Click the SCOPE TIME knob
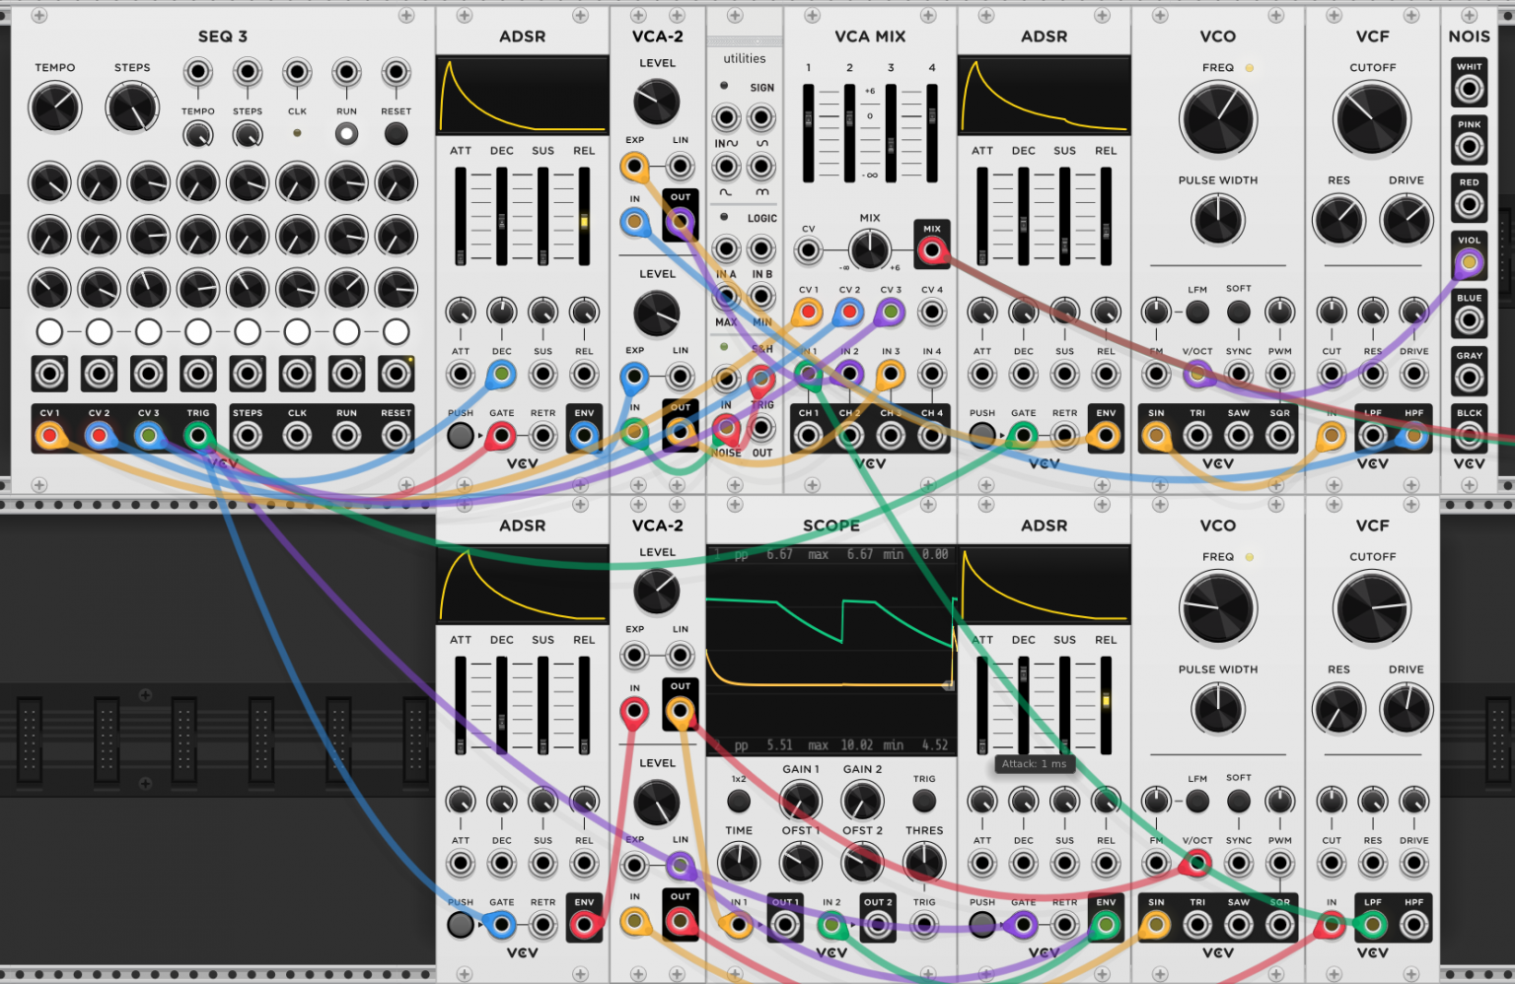This screenshot has height=984, width=1515. click(739, 863)
